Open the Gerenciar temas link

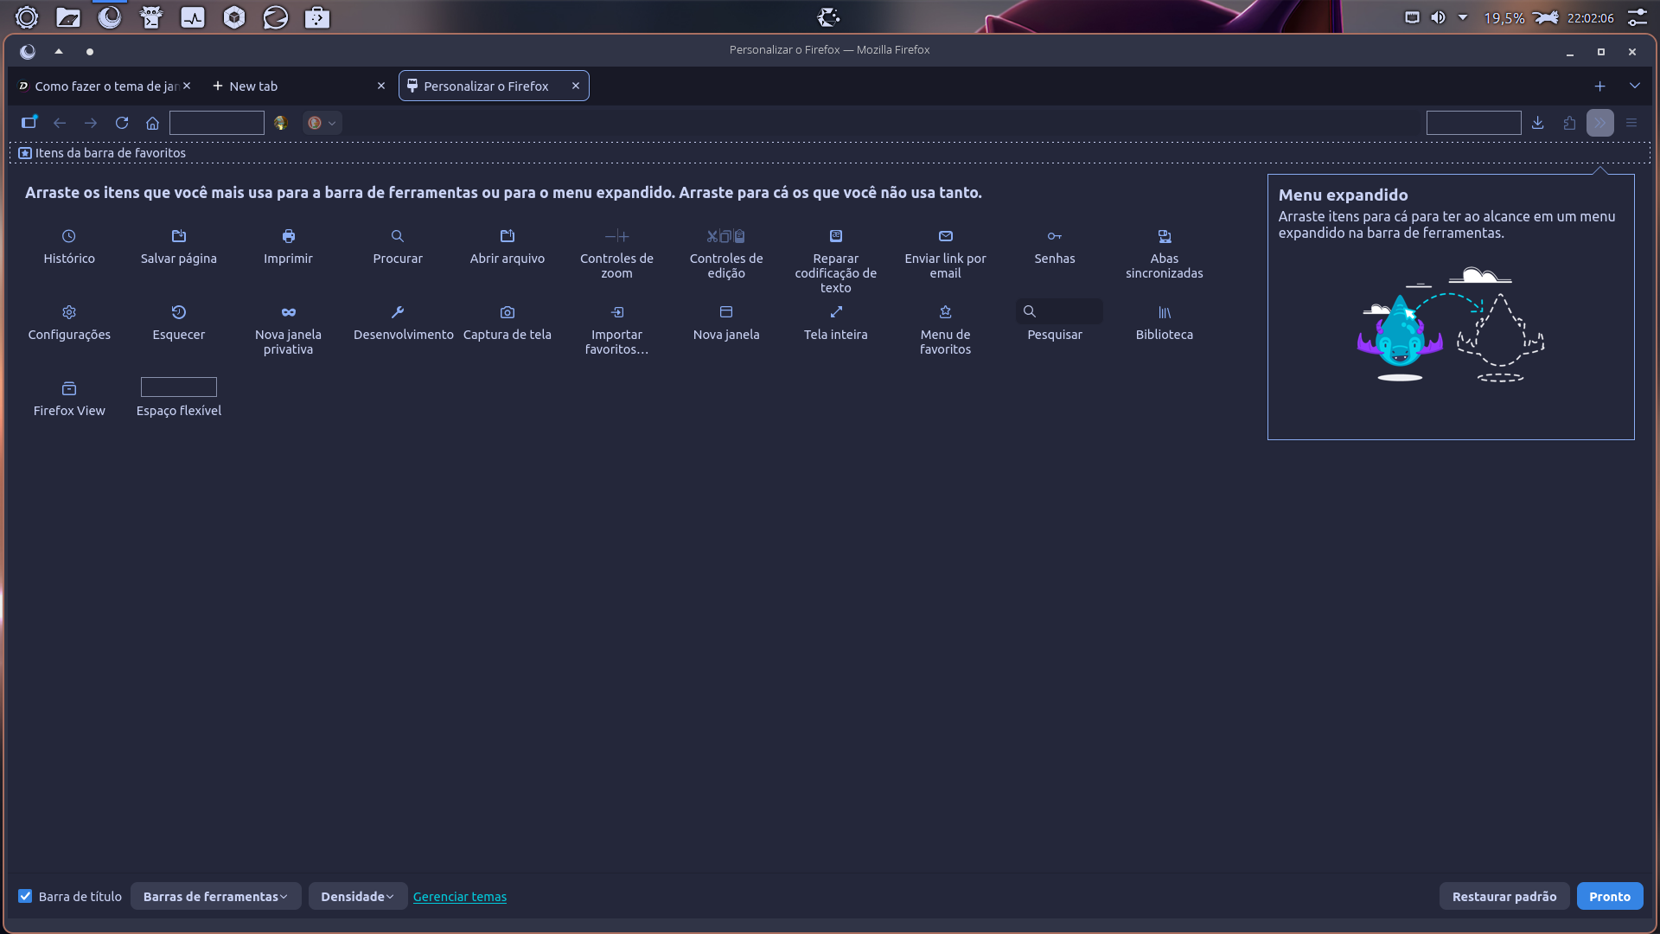point(460,897)
